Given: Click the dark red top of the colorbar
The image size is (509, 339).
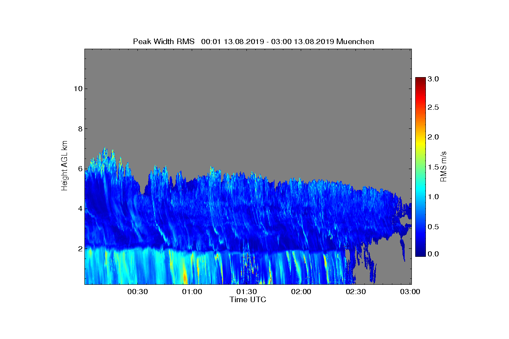Looking at the screenshot, I should (420, 80).
